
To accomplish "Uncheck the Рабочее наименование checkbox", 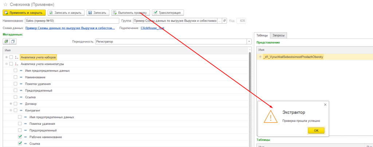I will (20, 137).
